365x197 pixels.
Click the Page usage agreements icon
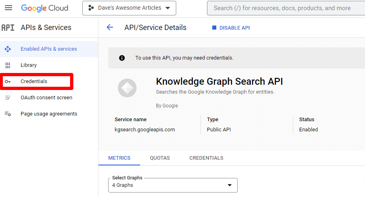[8, 114]
